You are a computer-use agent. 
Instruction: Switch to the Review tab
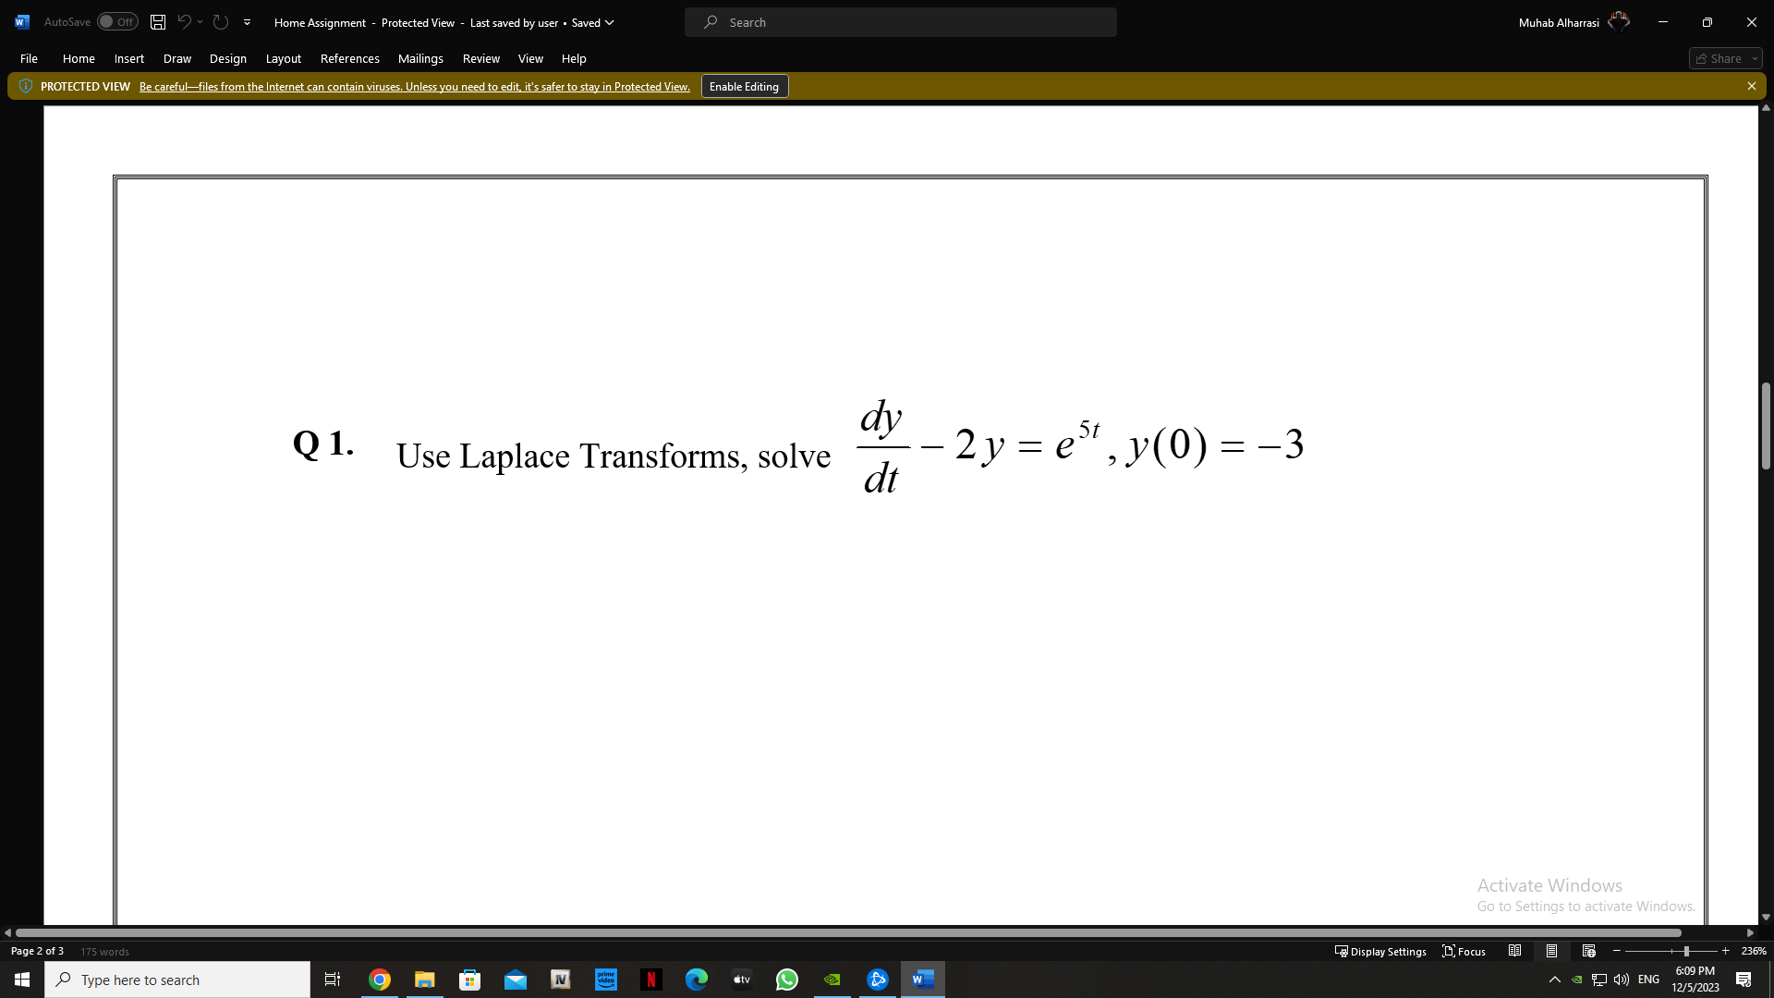point(480,58)
